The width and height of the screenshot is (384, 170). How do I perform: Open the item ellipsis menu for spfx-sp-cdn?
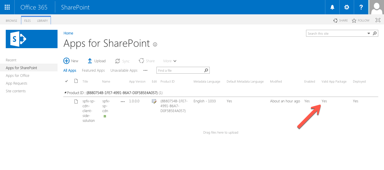(123, 101)
